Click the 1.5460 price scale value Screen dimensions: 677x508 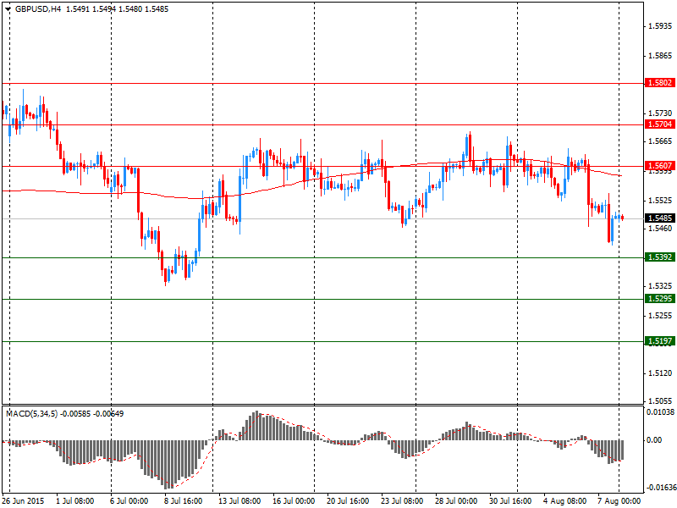tap(661, 228)
